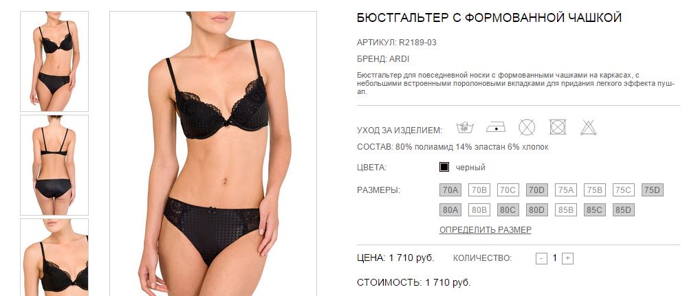
Task: Open the ОПРЕДЕЛИТЬ РАЗМЕР size guide link
Action: 486,230
